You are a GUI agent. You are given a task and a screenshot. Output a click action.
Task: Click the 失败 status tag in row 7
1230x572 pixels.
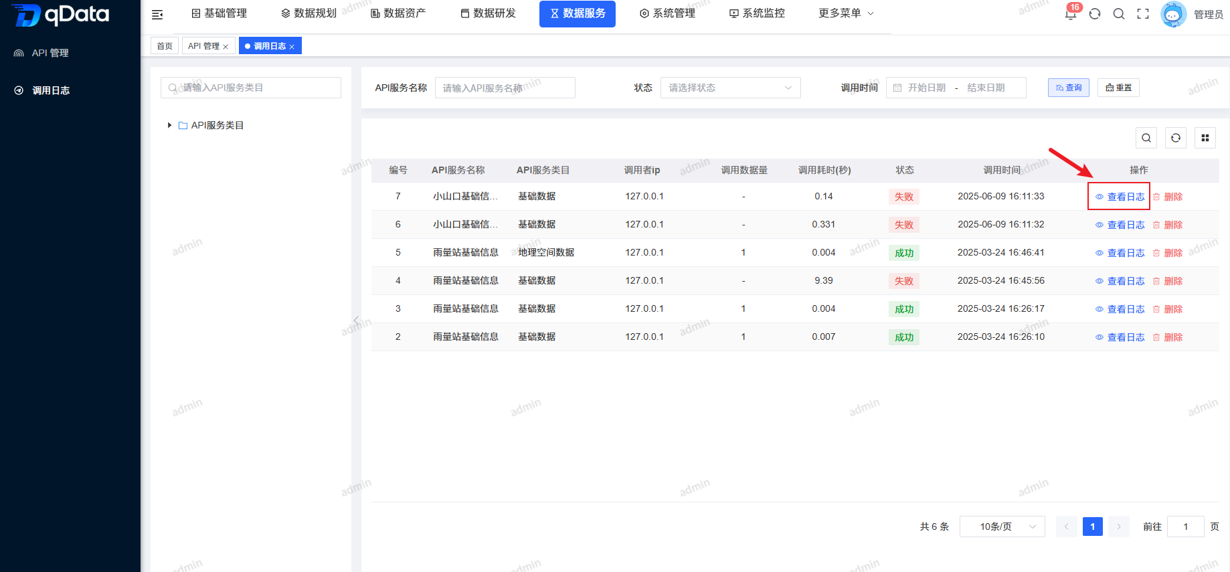point(904,197)
